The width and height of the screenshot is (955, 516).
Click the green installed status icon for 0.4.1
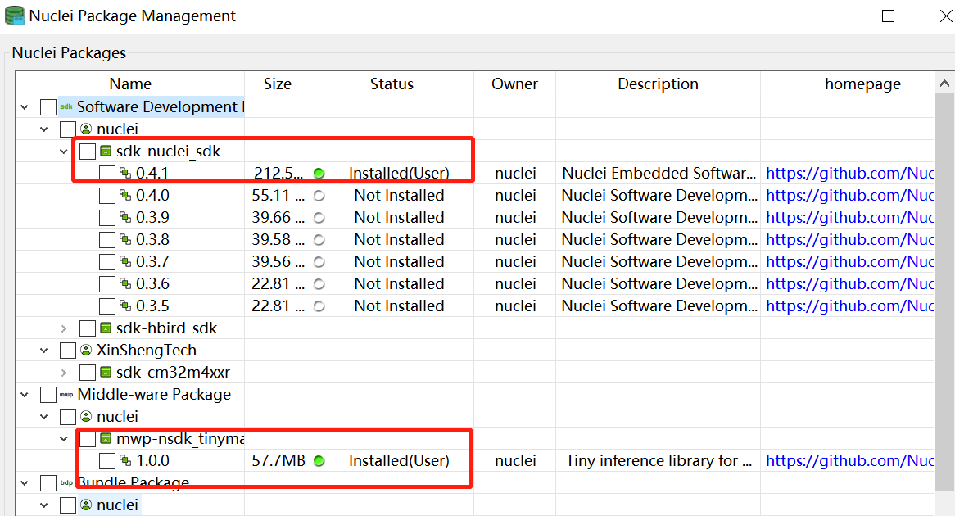319,173
